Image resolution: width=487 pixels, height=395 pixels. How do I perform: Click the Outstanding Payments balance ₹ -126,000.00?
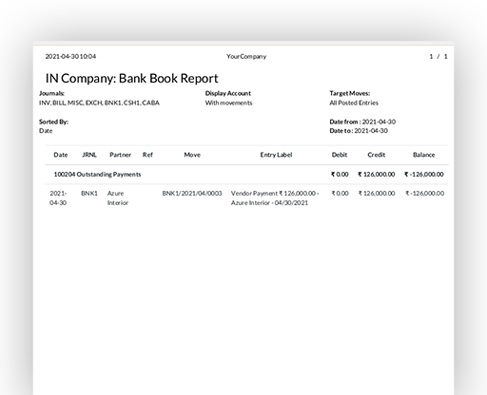424,175
